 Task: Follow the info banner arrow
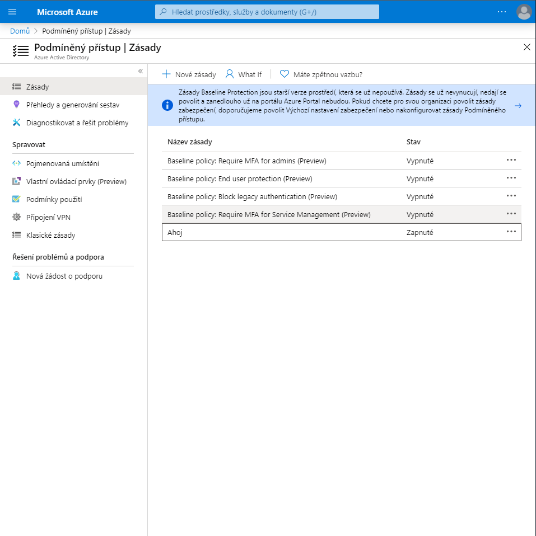(x=518, y=105)
